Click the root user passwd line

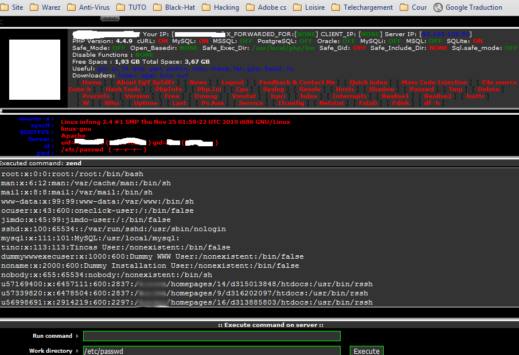[72, 174]
